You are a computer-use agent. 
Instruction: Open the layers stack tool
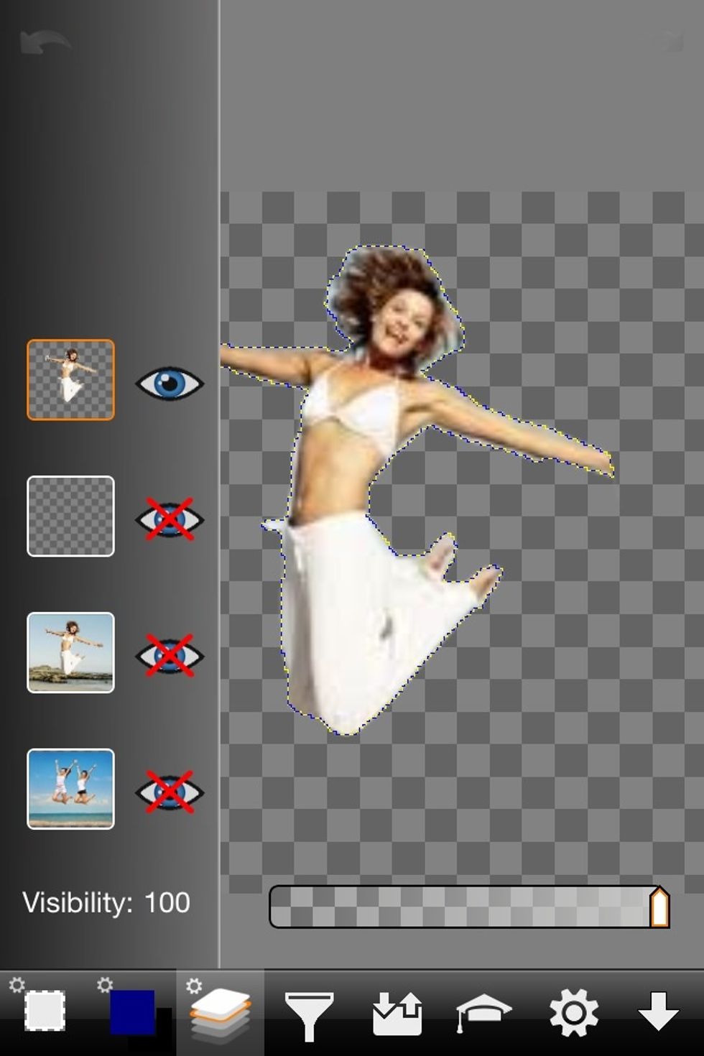tap(220, 1013)
